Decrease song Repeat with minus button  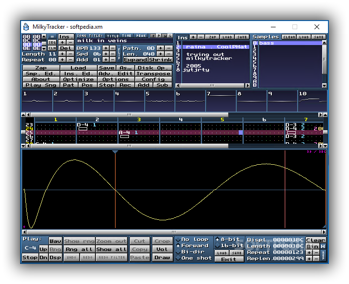[70, 59]
